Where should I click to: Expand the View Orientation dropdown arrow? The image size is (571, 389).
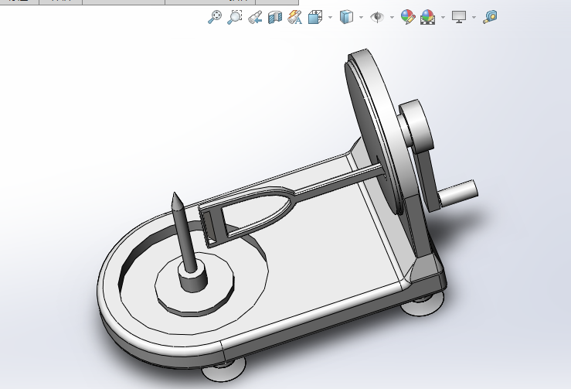pos(330,17)
